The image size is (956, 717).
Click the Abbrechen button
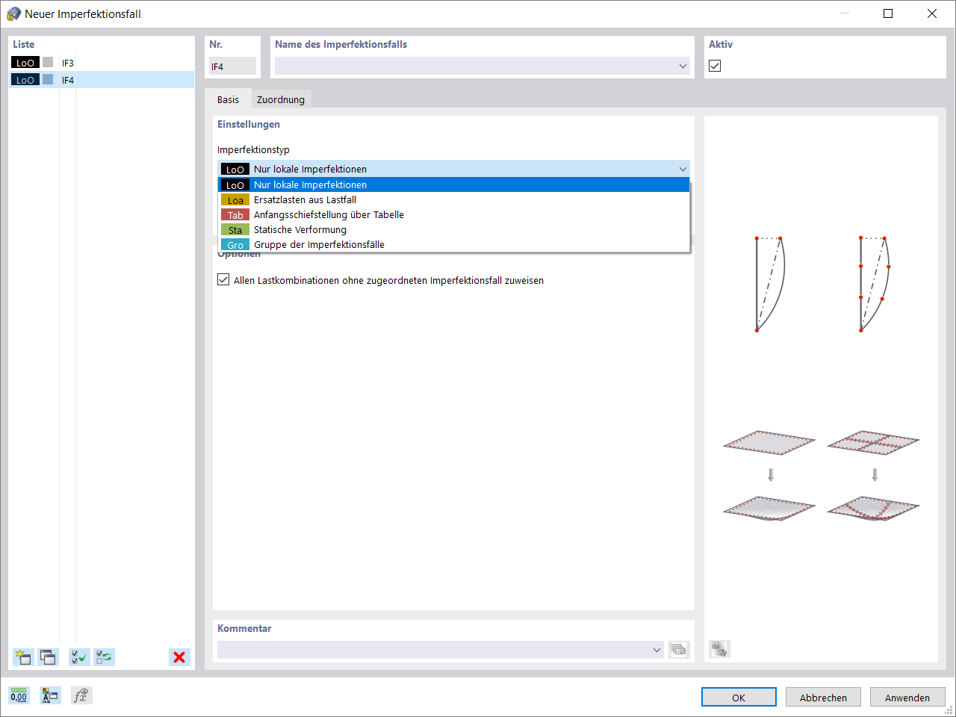[x=823, y=697]
